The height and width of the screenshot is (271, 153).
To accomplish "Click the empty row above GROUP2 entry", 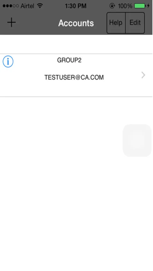I will tap(76, 44).
